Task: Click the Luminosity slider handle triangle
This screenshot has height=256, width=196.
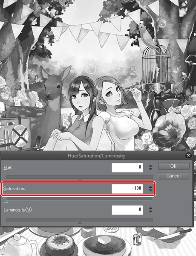Action: tap(80, 223)
